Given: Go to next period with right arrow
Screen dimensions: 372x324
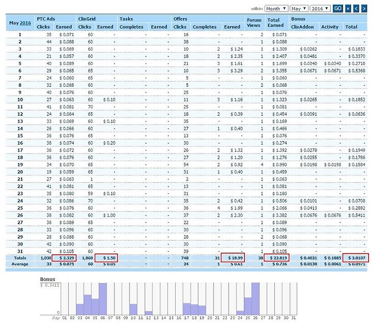Looking at the screenshot, I should tap(364, 9).
